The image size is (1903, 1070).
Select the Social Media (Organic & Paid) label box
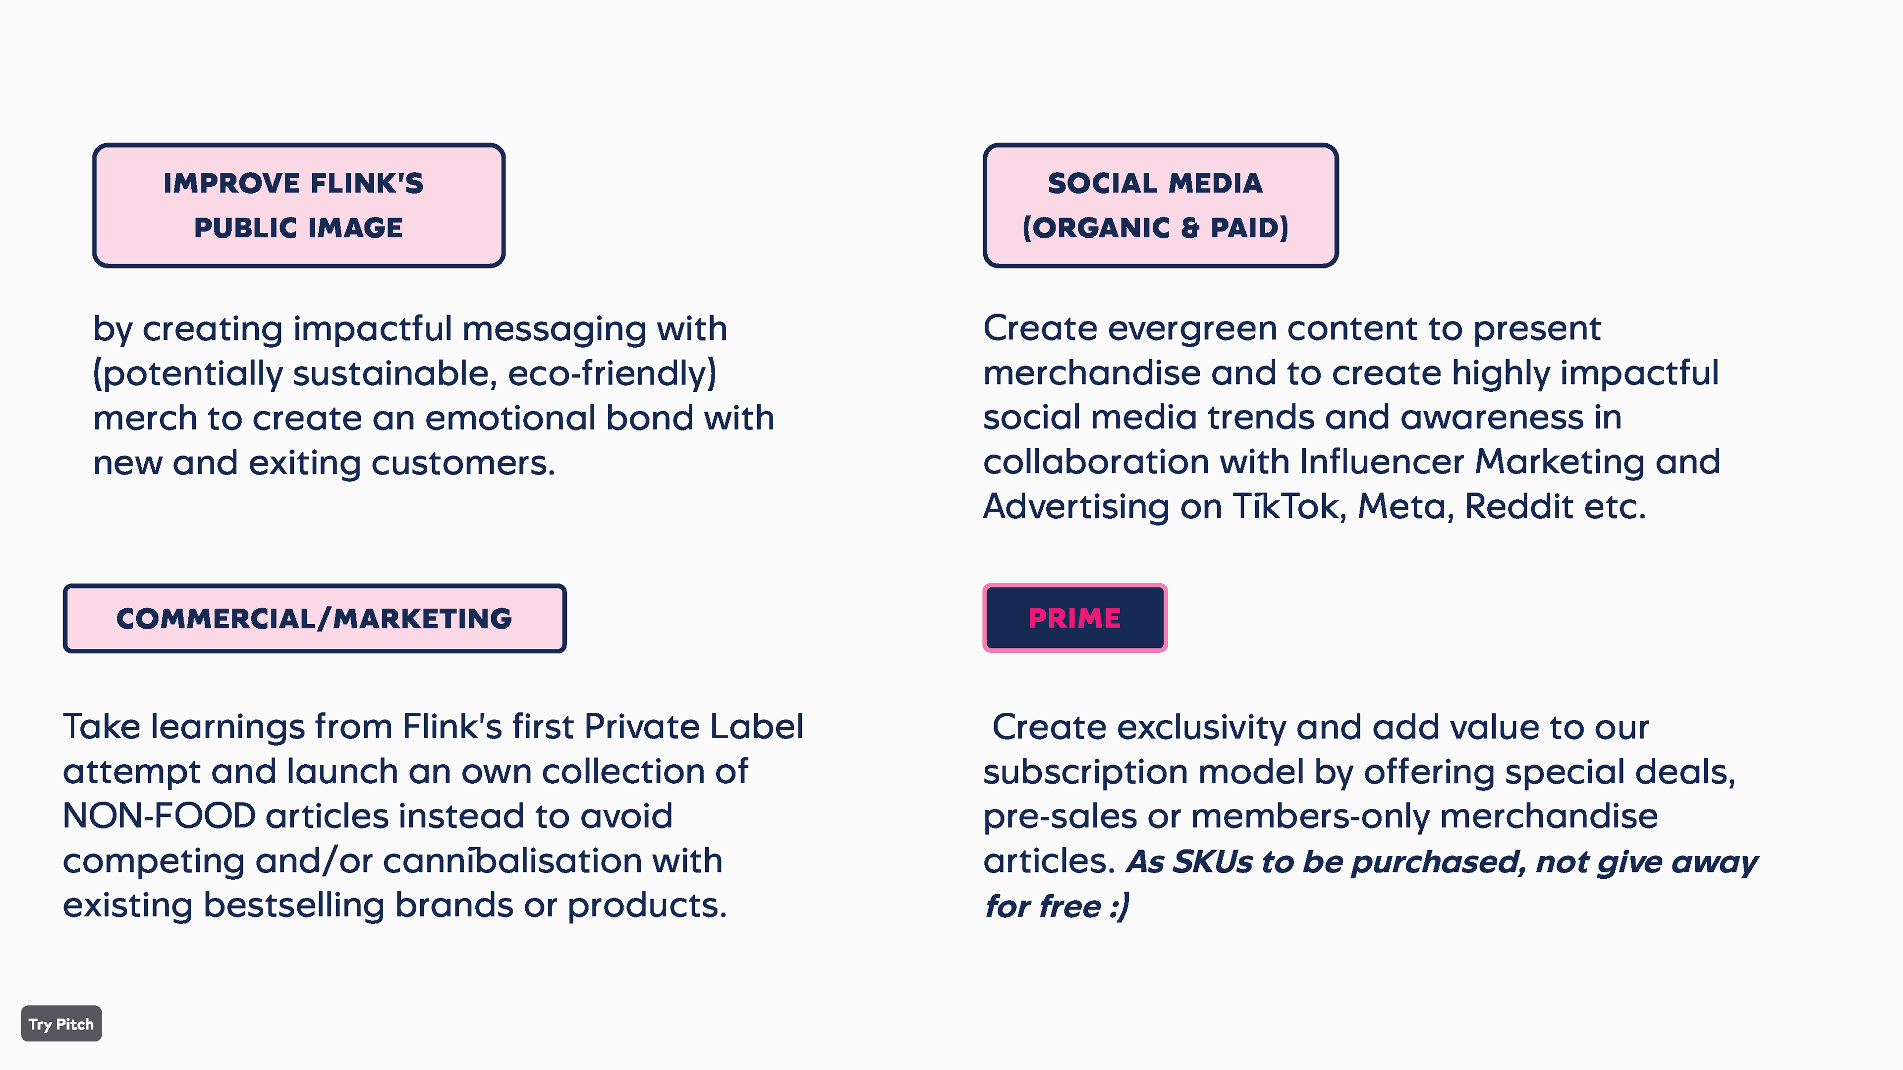pyautogui.click(x=1160, y=205)
